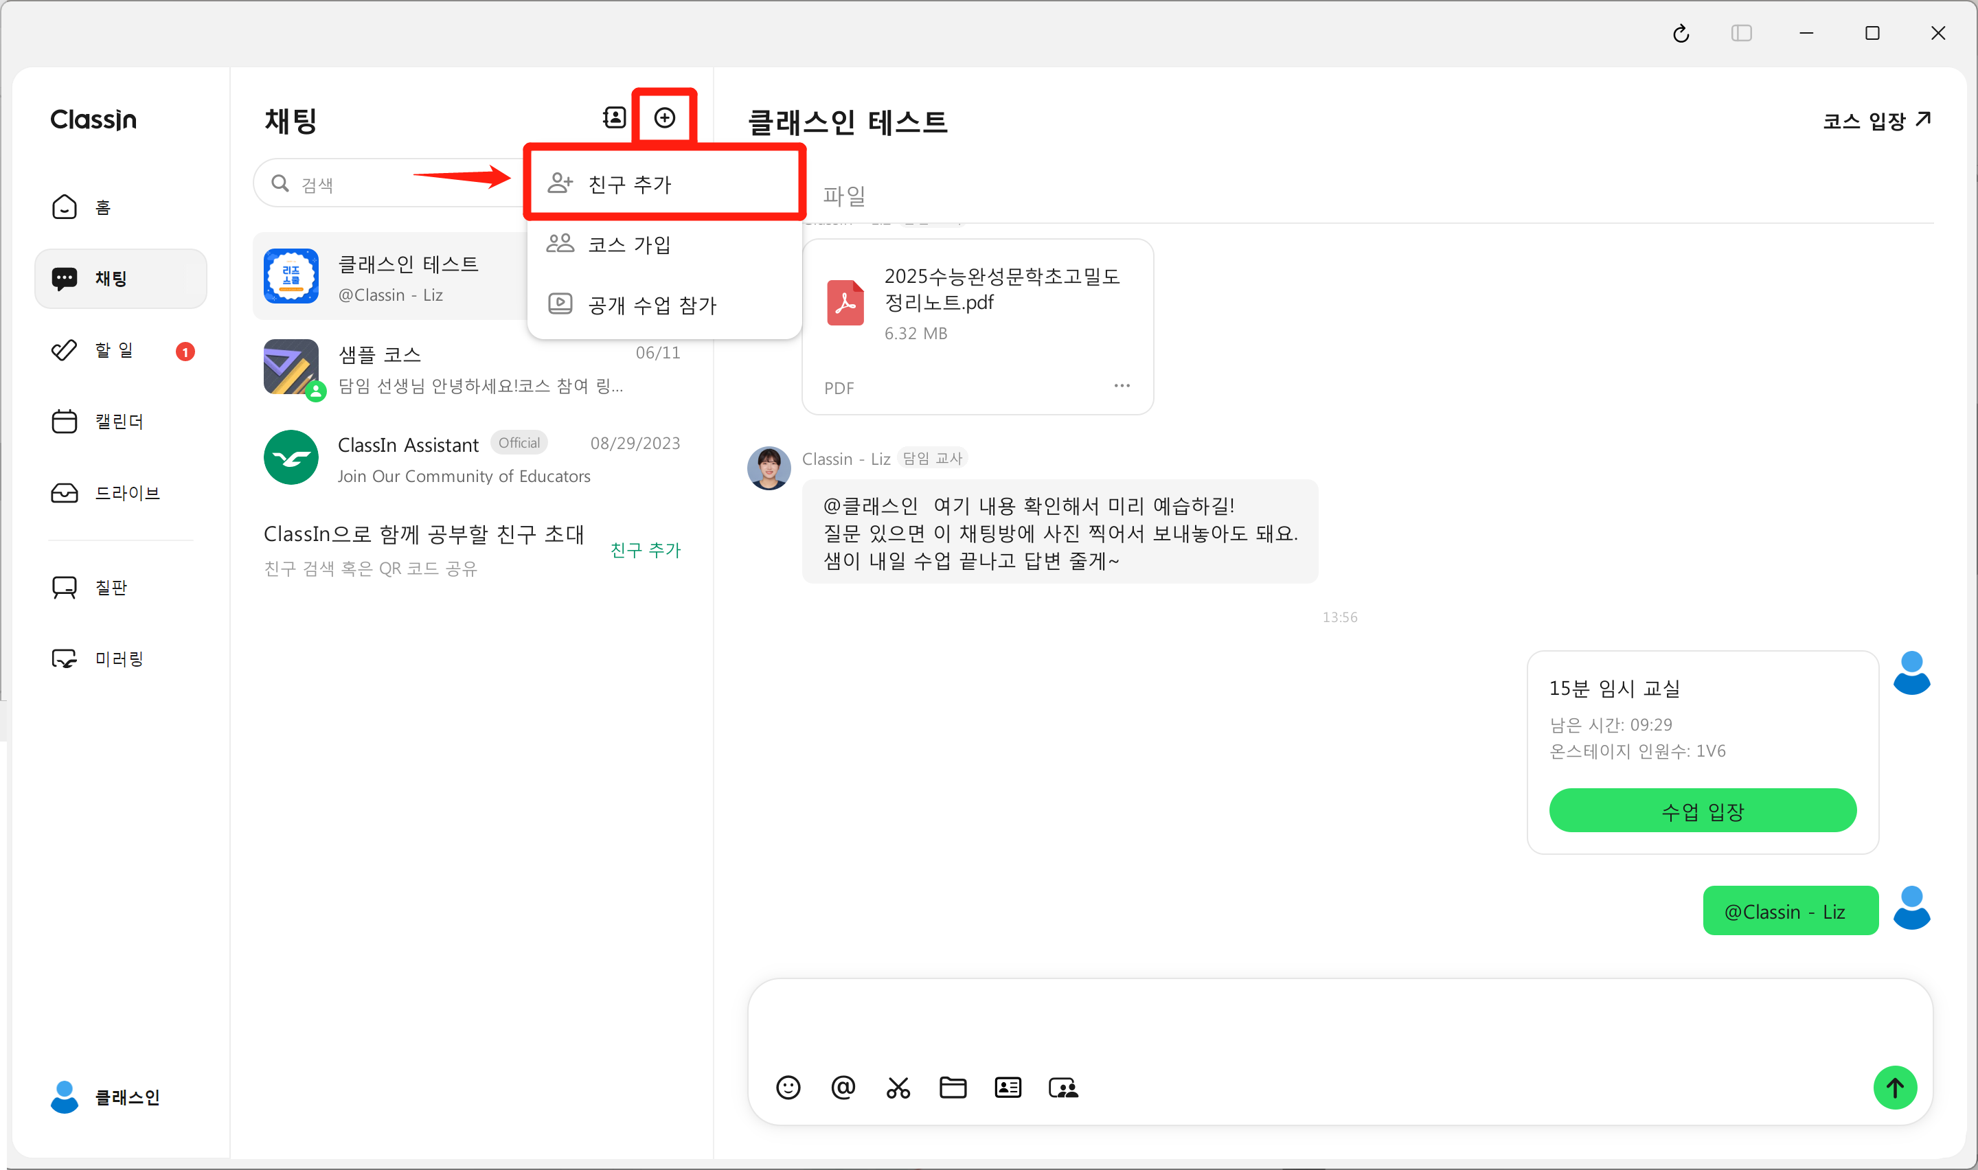The height and width of the screenshot is (1170, 1978).
Task: Open the Blackboard (칠판) section
Action: pos(121,587)
